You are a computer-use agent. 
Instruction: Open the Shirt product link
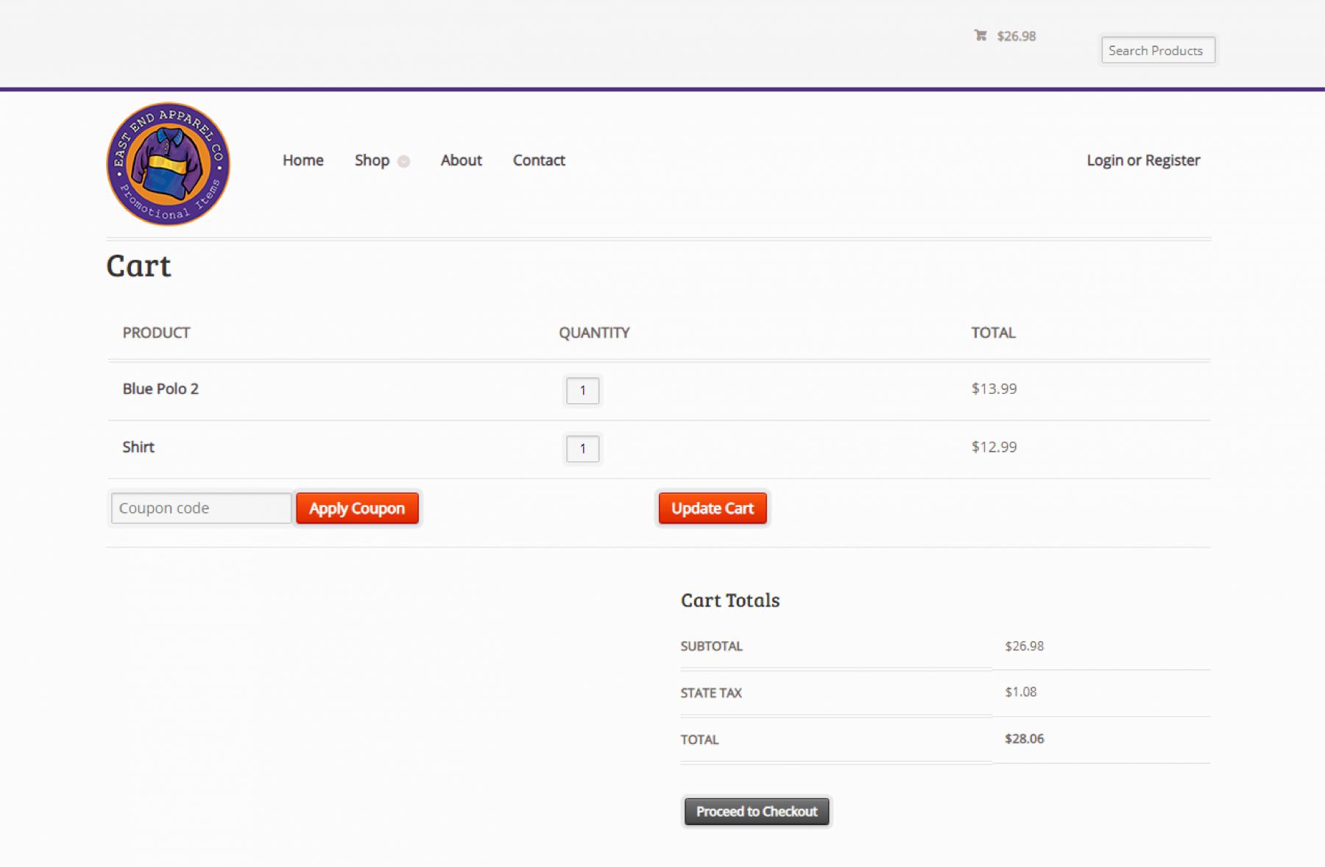[x=138, y=447]
